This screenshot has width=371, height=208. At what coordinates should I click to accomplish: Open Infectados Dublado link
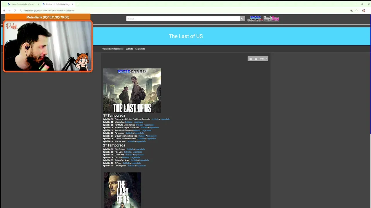coord(128,122)
